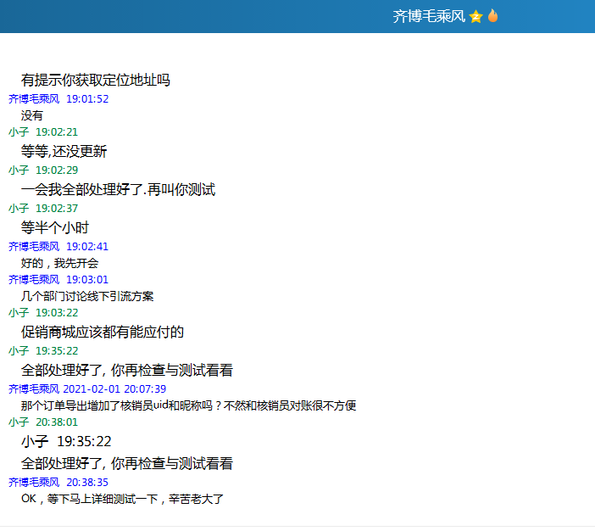Click quoted header 小子 19:35:22 in large text
595x531 pixels.
66,442
